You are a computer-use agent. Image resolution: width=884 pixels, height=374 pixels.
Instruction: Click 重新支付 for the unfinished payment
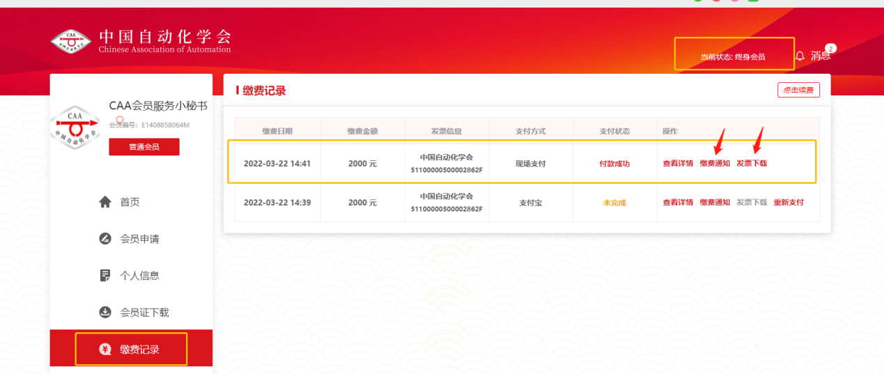tap(789, 203)
